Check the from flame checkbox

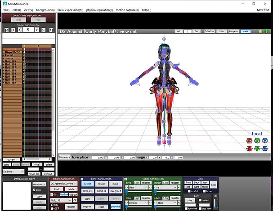click(186, 209)
